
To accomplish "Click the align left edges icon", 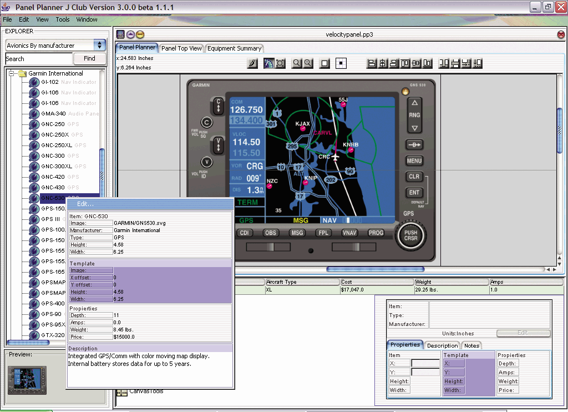I will [371, 63].
